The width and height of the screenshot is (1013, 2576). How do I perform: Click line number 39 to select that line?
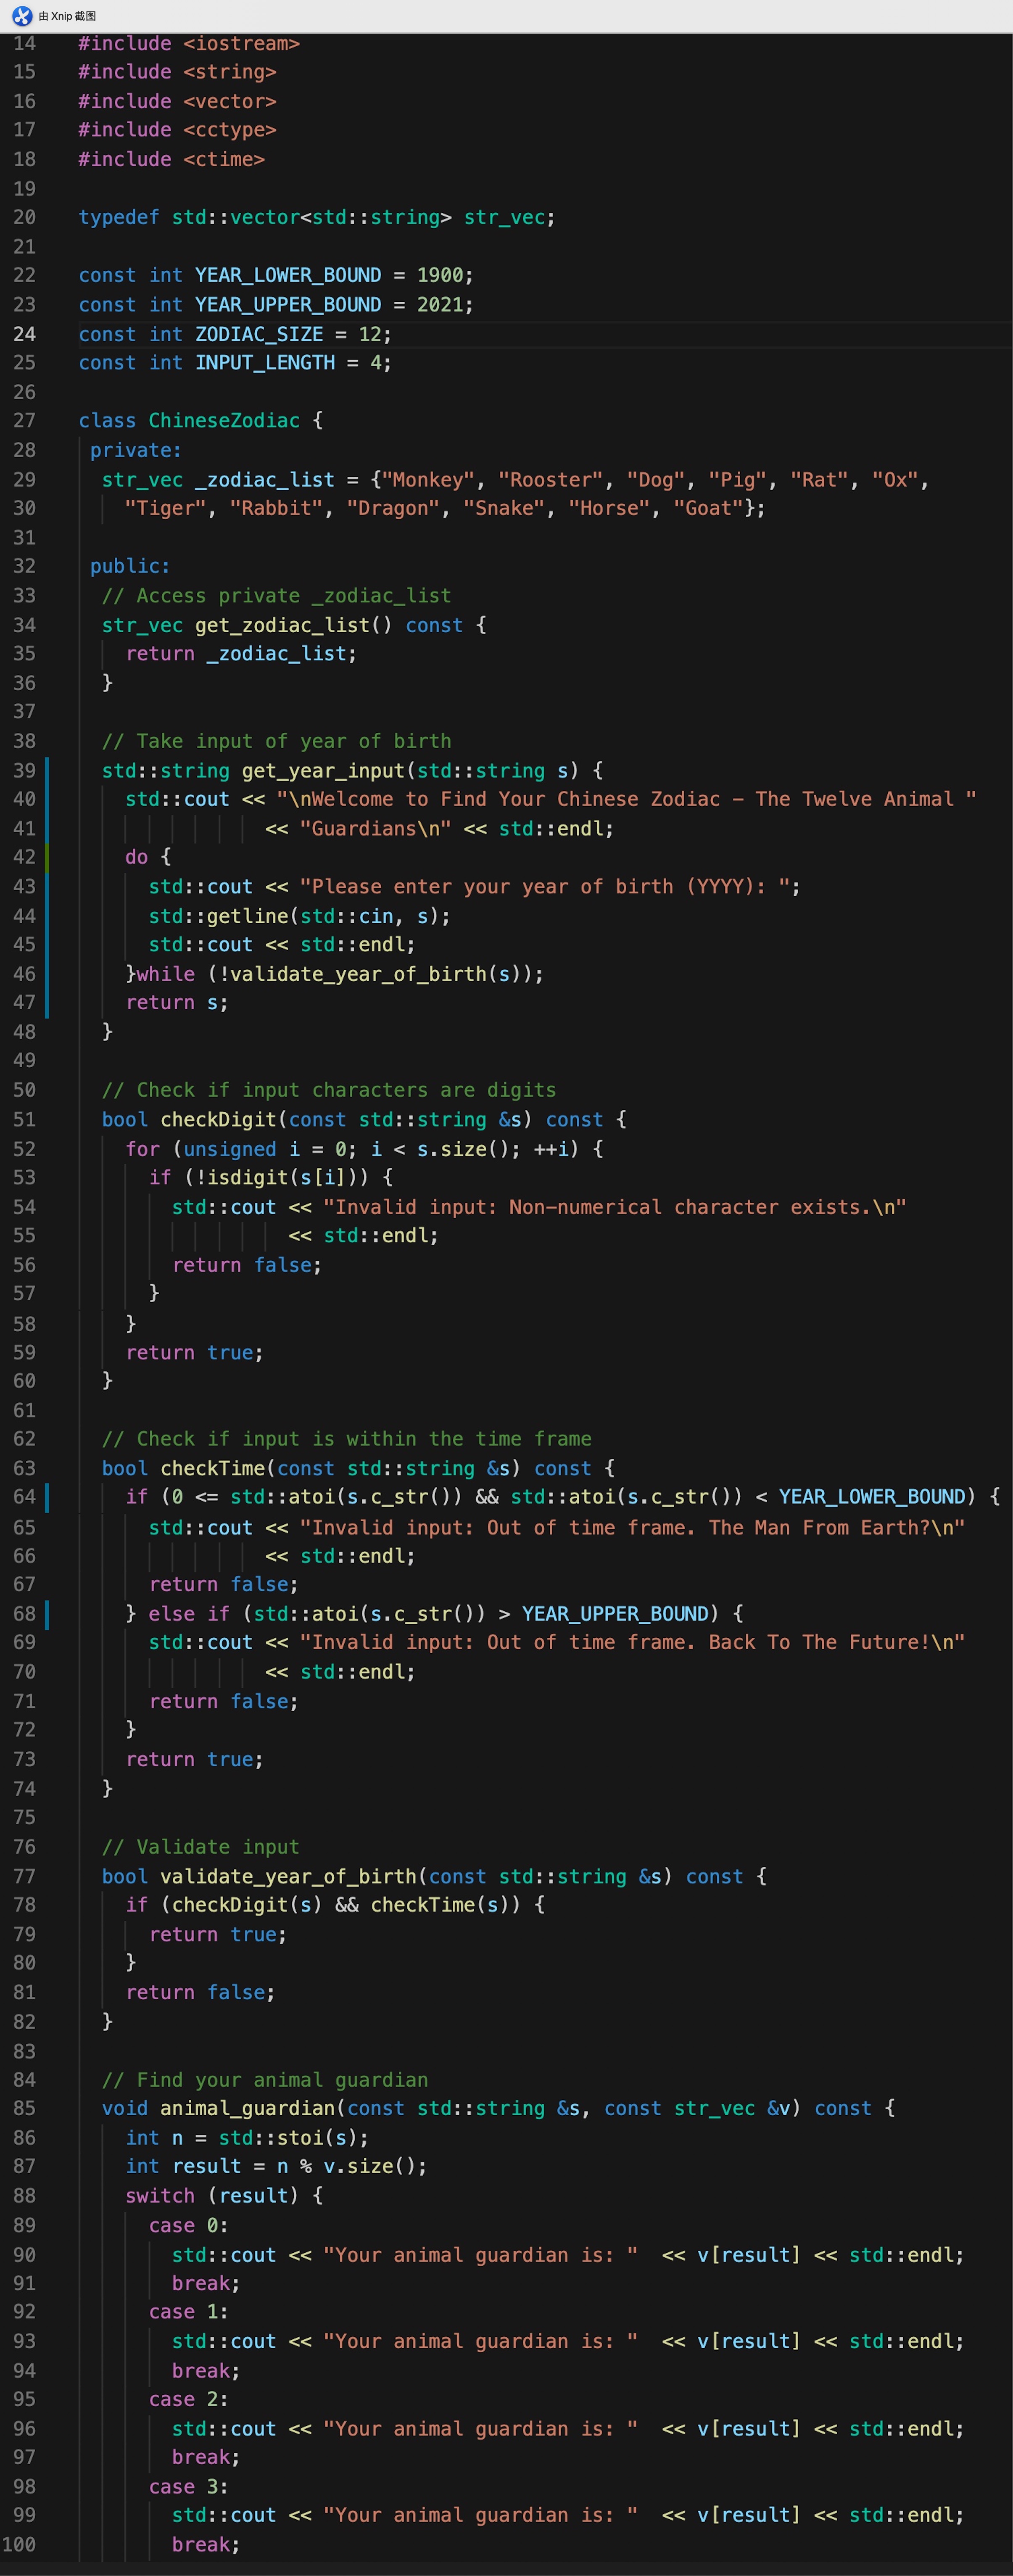[25, 770]
